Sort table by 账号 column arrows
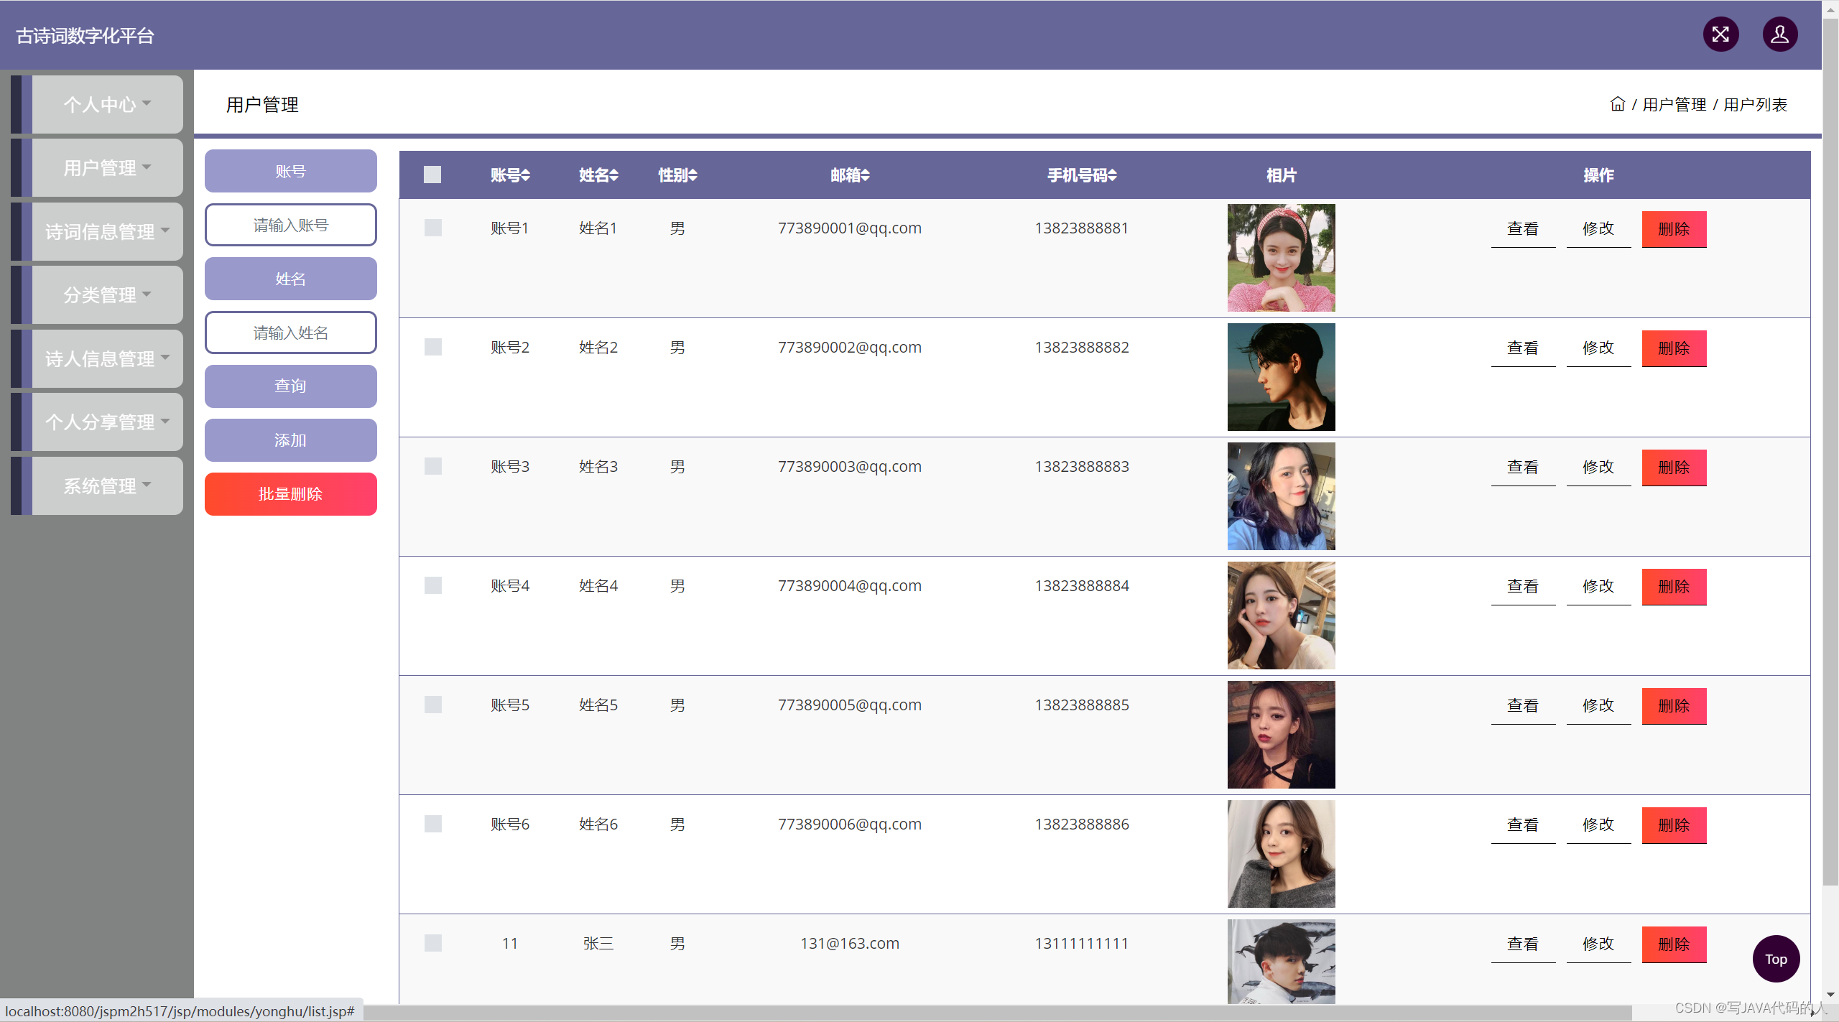Screen dimensions: 1839x1022 point(526,175)
